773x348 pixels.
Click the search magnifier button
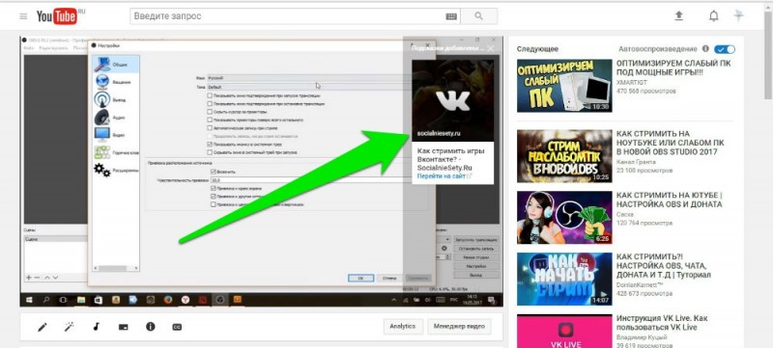point(478,16)
